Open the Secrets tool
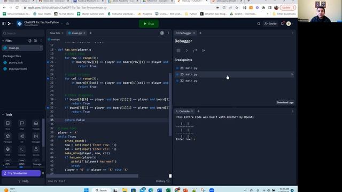The width and height of the screenshot is (342, 192). click(36, 151)
